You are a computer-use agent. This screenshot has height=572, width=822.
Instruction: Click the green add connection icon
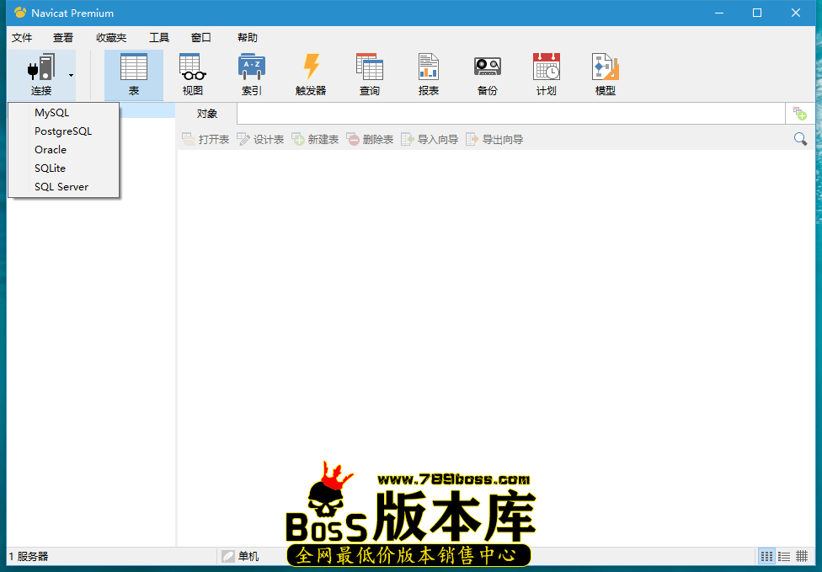tap(799, 113)
